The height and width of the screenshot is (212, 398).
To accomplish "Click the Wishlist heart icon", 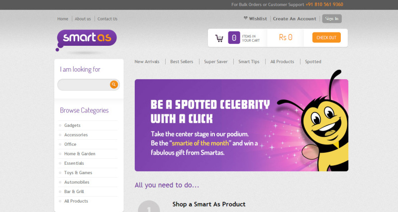I will pos(246,18).
